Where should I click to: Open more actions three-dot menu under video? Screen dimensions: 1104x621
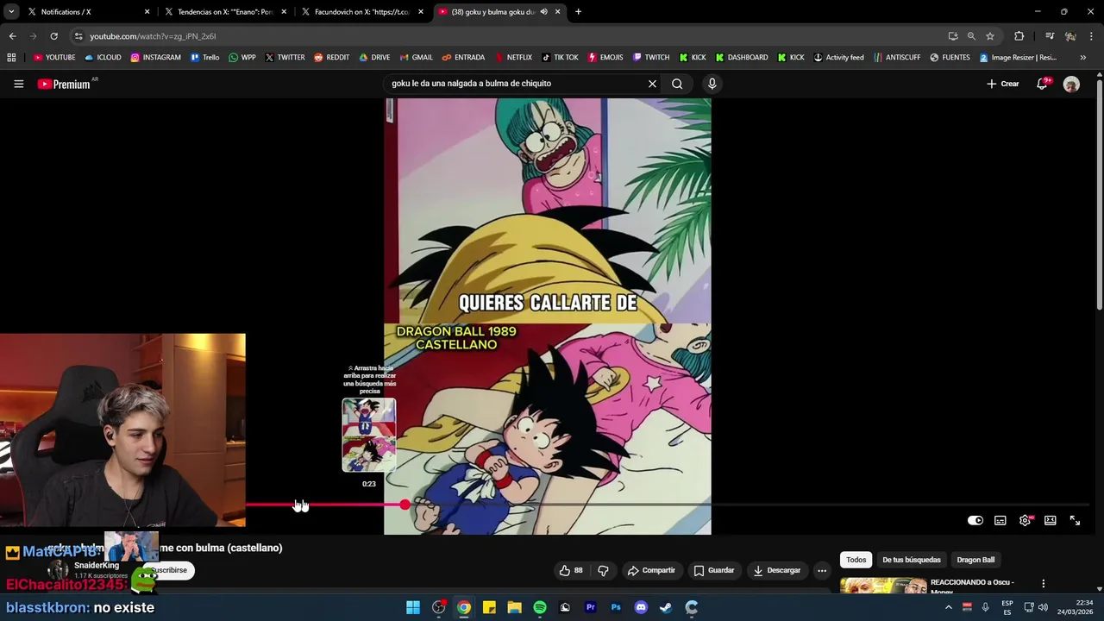click(x=822, y=570)
